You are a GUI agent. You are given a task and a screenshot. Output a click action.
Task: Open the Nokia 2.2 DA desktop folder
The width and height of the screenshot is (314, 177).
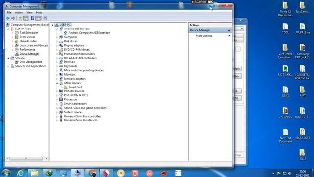[x=286, y=9]
